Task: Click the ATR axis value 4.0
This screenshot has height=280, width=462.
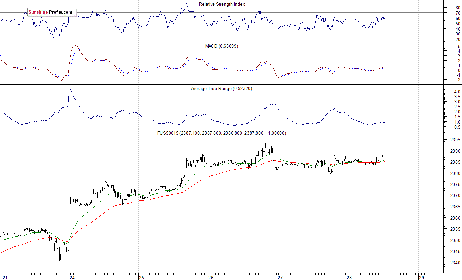Action: [457, 92]
